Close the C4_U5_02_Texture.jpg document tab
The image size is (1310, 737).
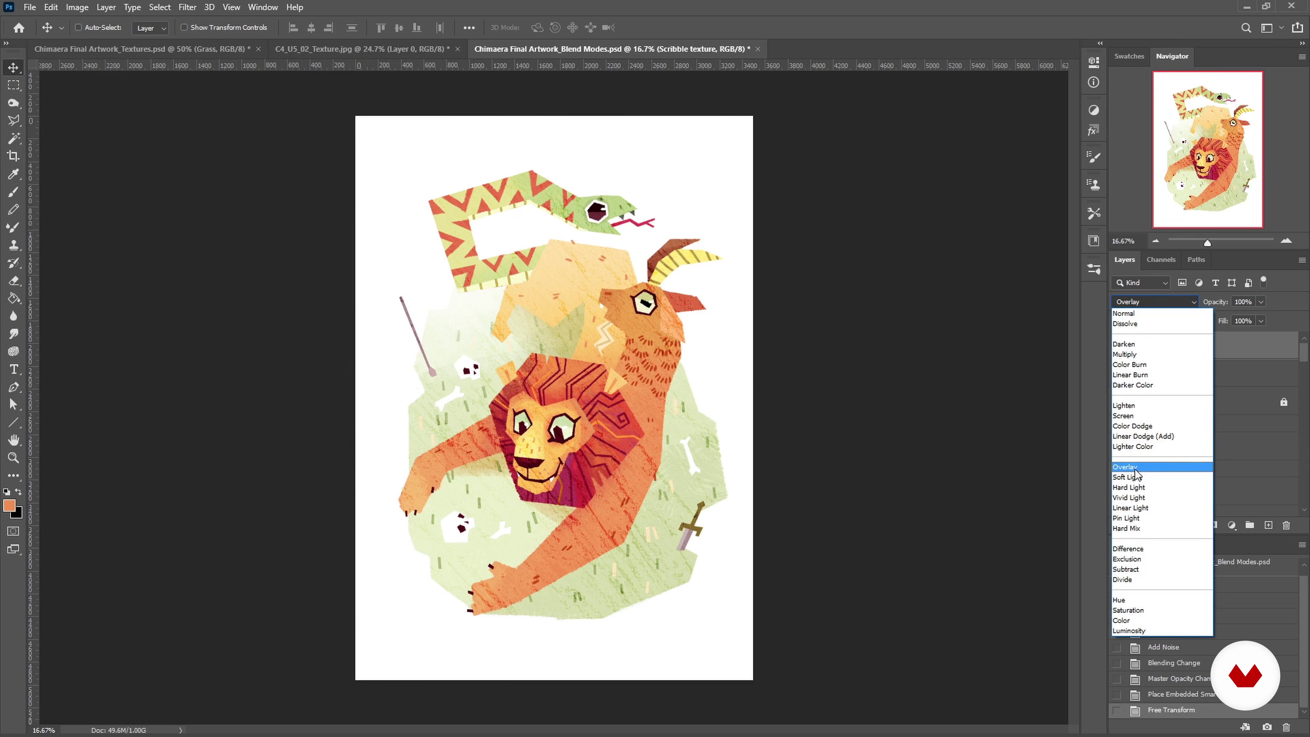(457, 49)
